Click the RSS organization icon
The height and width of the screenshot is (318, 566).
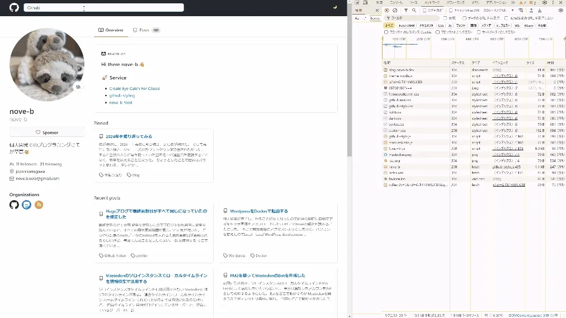point(39,205)
